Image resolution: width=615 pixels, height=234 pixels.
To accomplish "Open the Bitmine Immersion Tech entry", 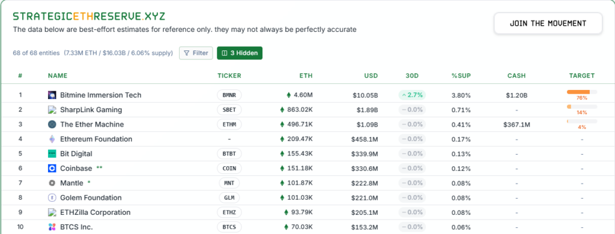I will click(x=101, y=95).
